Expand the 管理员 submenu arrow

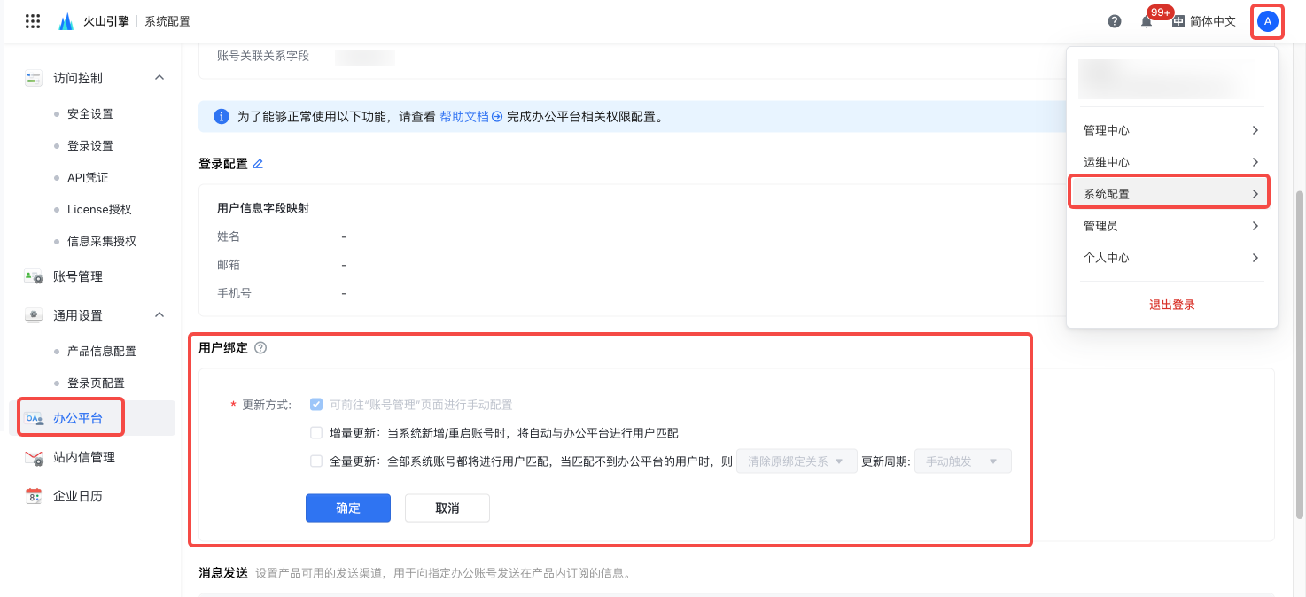(x=1255, y=226)
